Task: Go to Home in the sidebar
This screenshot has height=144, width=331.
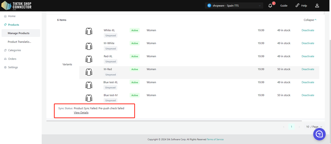Action: click(12, 16)
